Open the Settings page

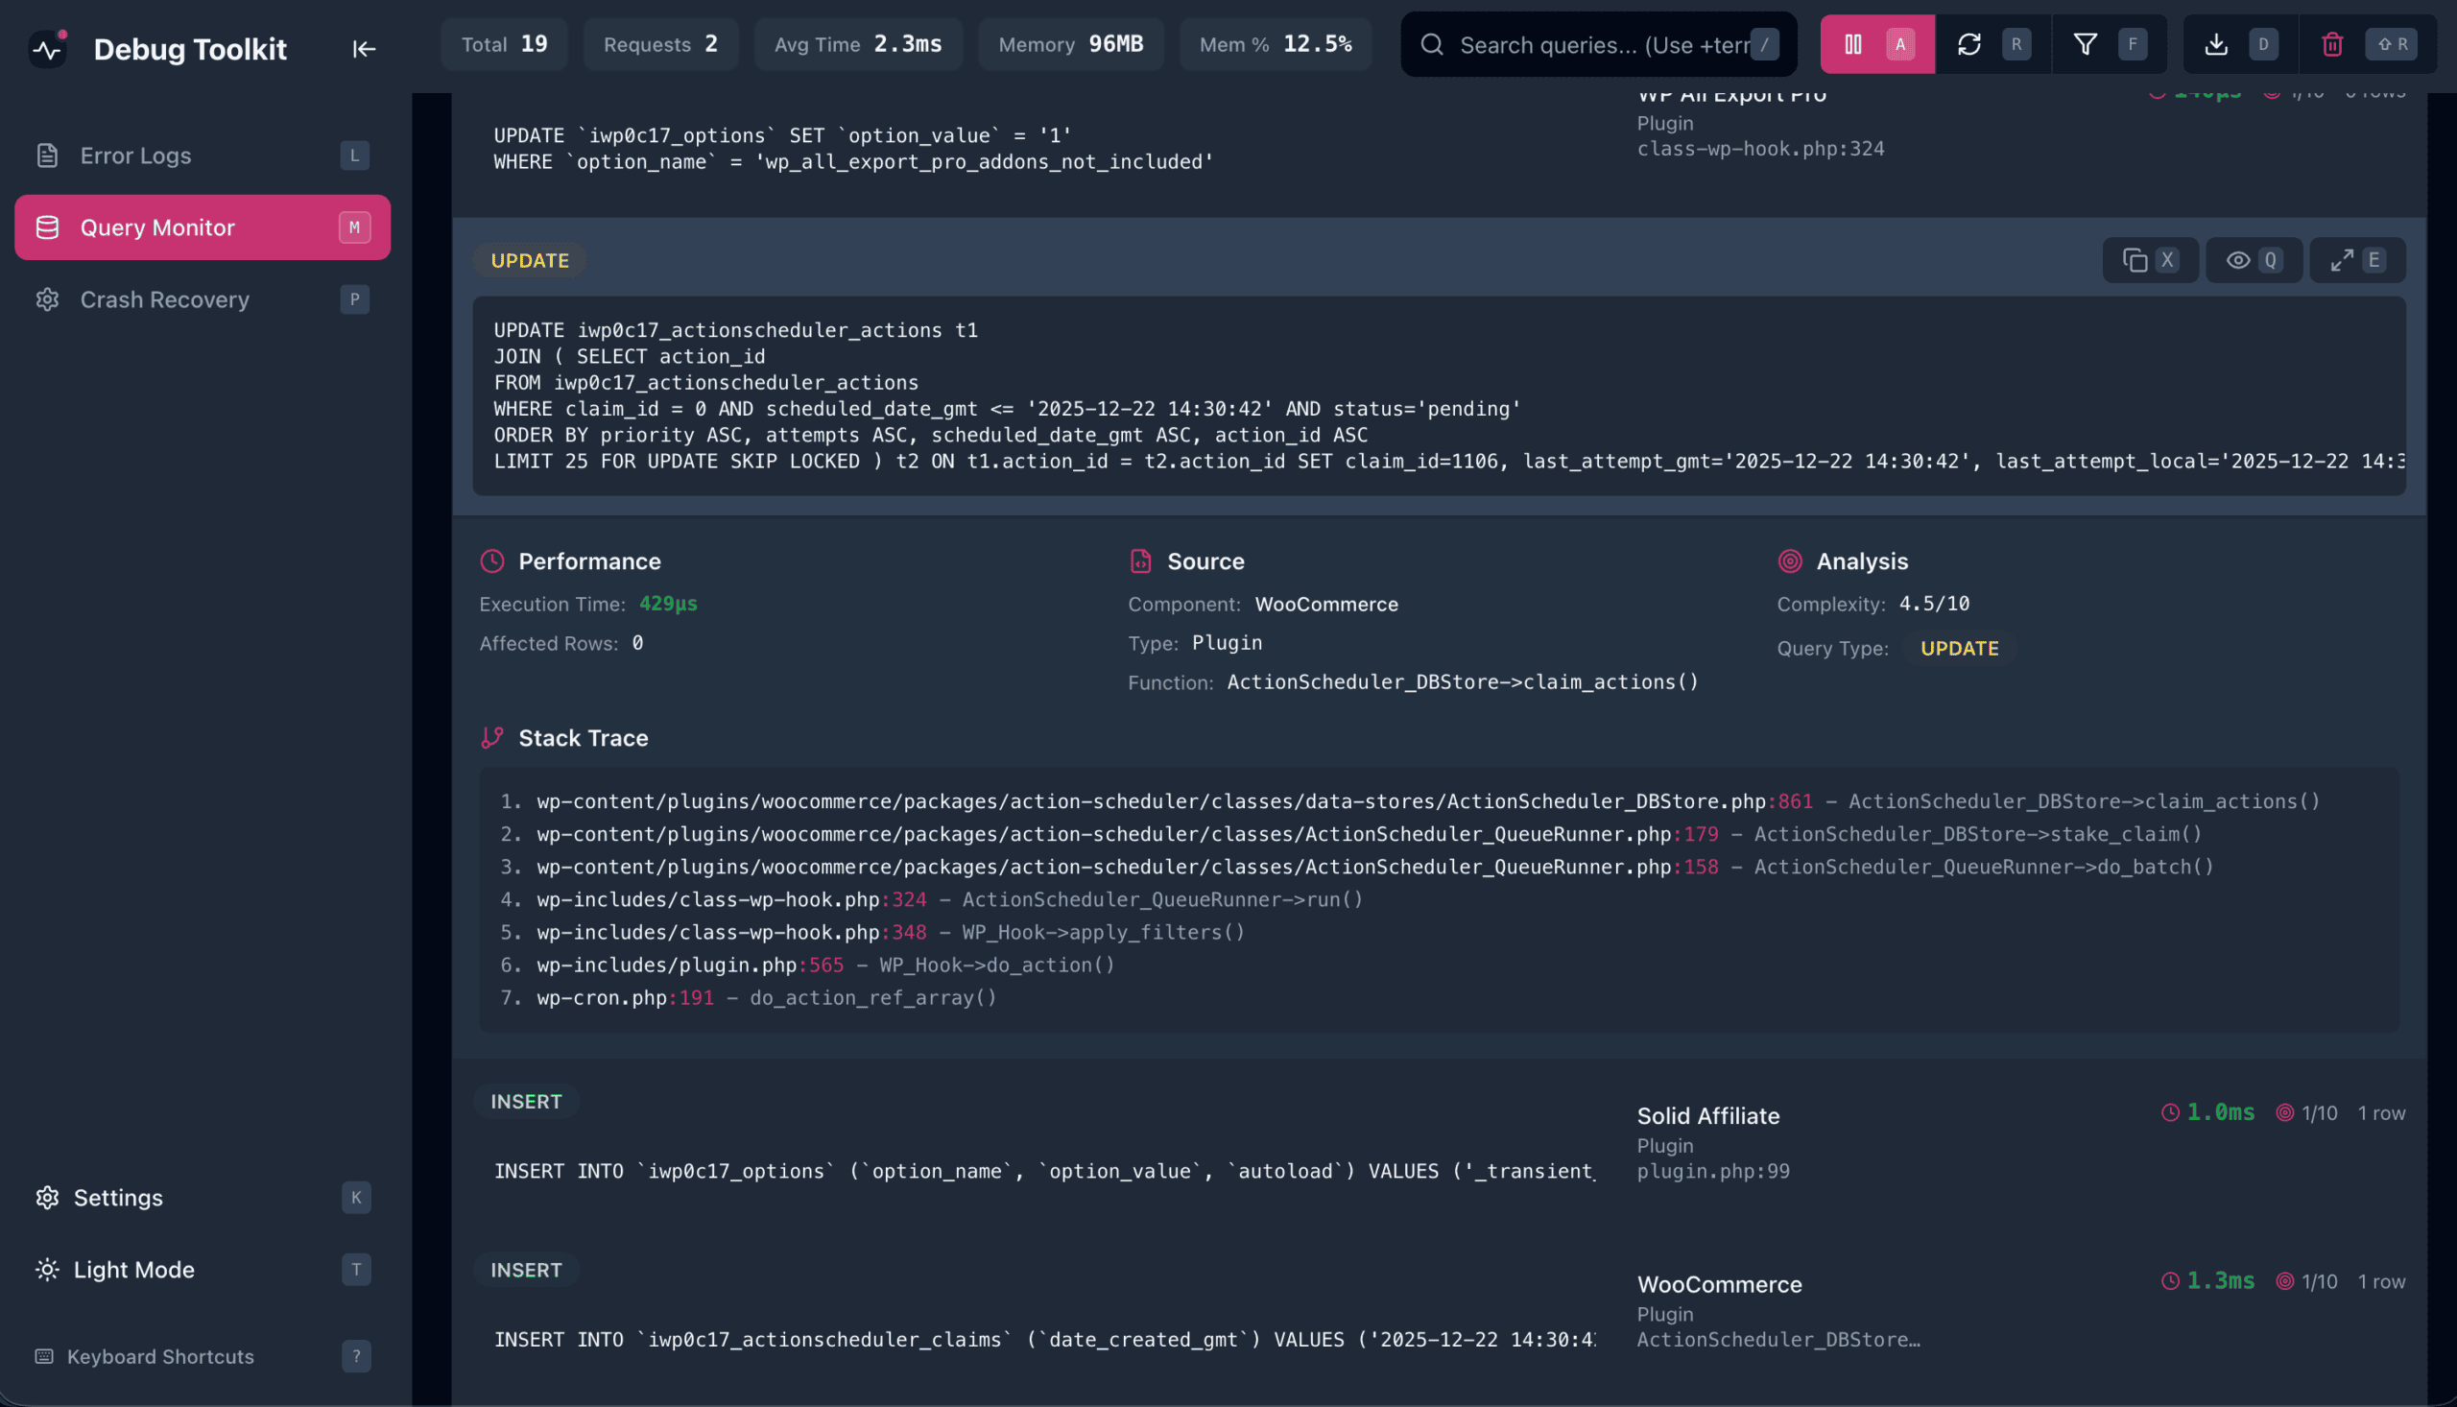118,1198
